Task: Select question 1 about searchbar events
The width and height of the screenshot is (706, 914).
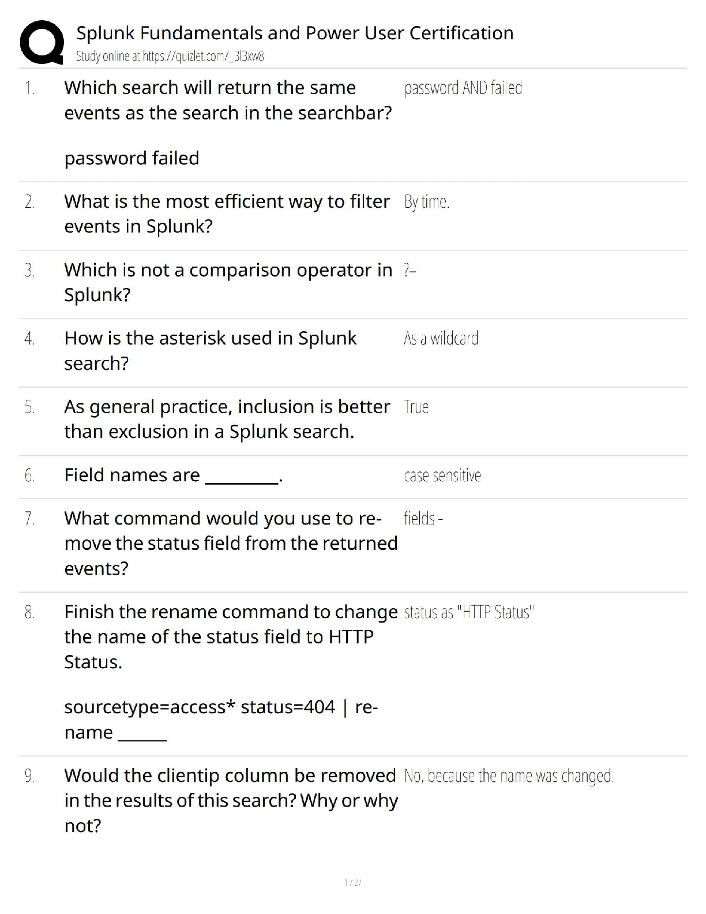Action: [227, 100]
